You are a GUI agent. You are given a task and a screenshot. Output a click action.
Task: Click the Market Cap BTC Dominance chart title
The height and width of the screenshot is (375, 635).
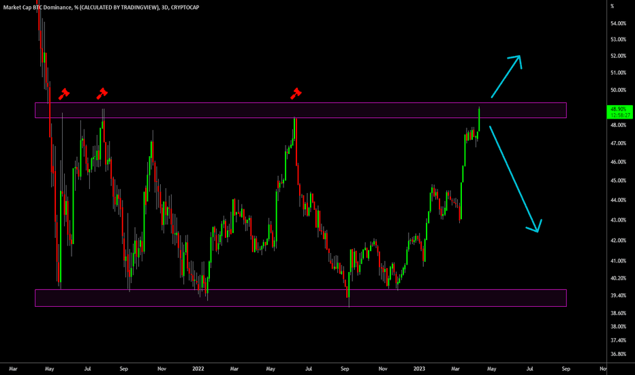tap(102, 7)
